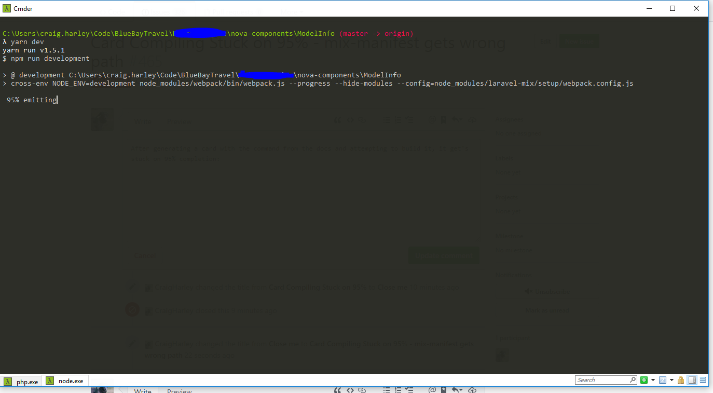Mention a user with the @ icon
Screen dimensions: 713x393
tap(432, 389)
